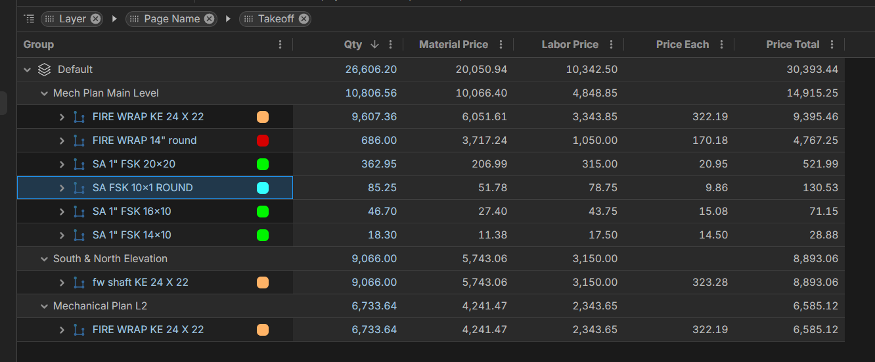The height and width of the screenshot is (362, 875).
Task: Expand the FIRE WRAP 14" round row
Action: [62, 141]
